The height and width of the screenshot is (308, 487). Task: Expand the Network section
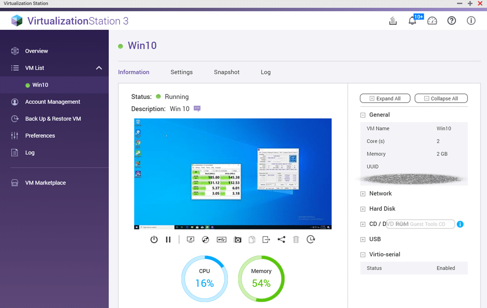click(363, 194)
